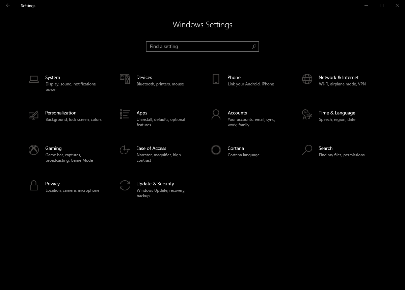The width and height of the screenshot is (405, 290).
Task: Click the Apps list icon
Action: [x=125, y=115]
